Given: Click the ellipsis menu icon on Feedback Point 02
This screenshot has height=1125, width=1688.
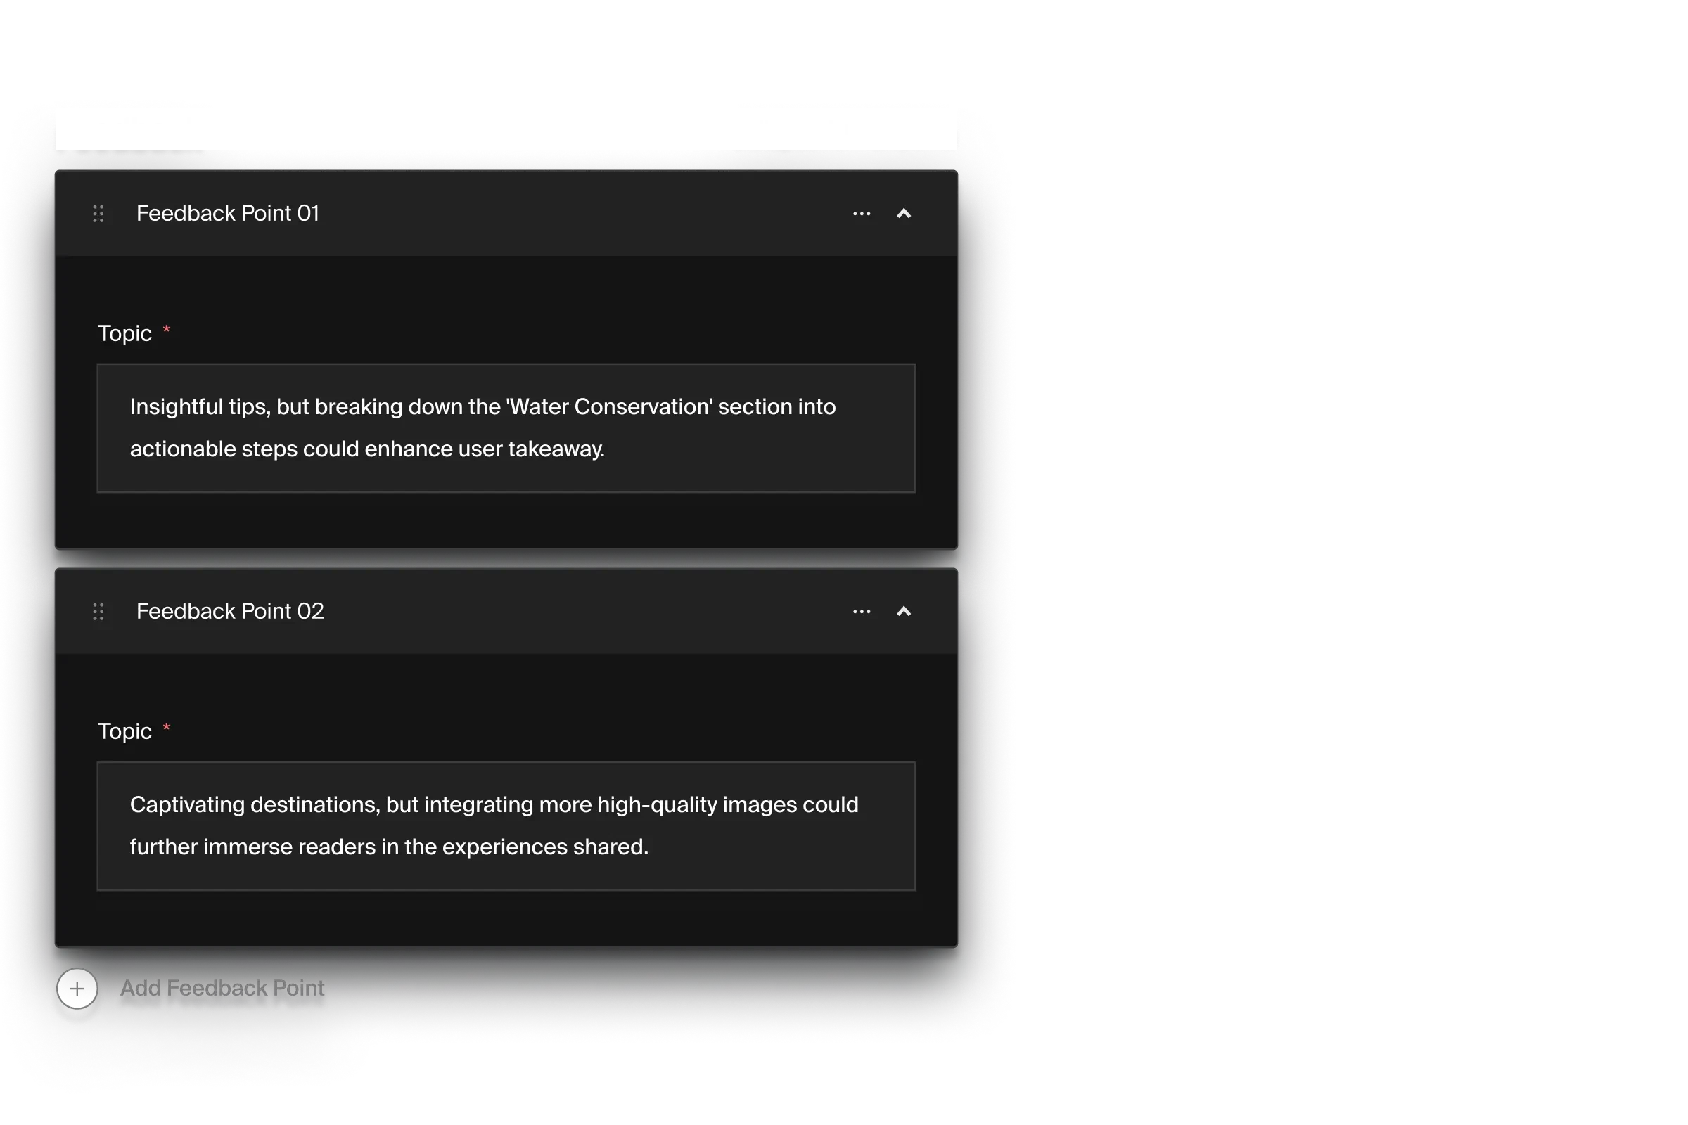Looking at the screenshot, I should pyautogui.click(x=862, y=612).
